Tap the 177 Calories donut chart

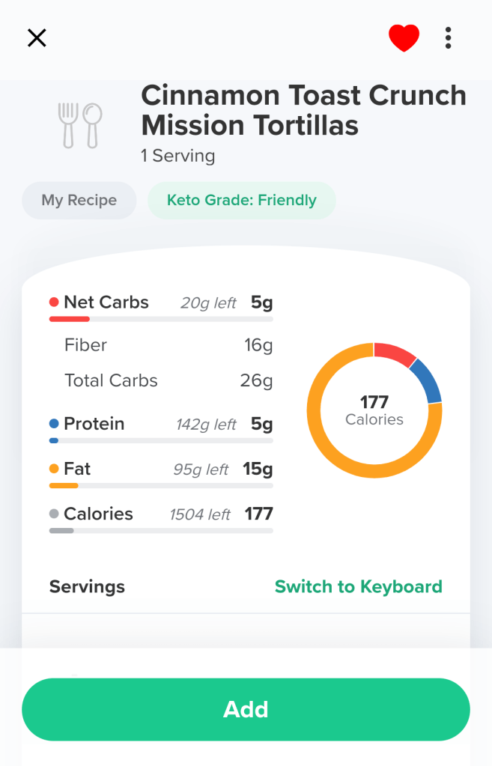coord(374,410)
